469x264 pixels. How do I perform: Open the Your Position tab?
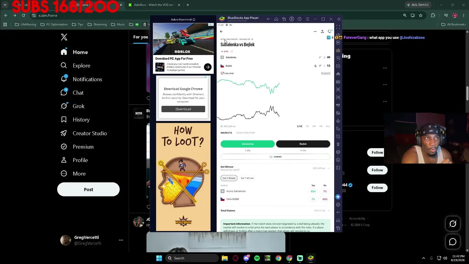[x=245, y=133]
